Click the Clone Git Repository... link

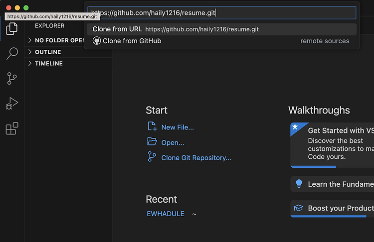tap(196, 158)
